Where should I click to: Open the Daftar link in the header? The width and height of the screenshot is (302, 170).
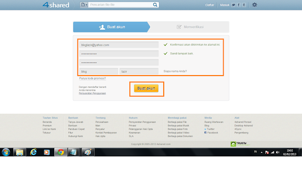point(210,5)
